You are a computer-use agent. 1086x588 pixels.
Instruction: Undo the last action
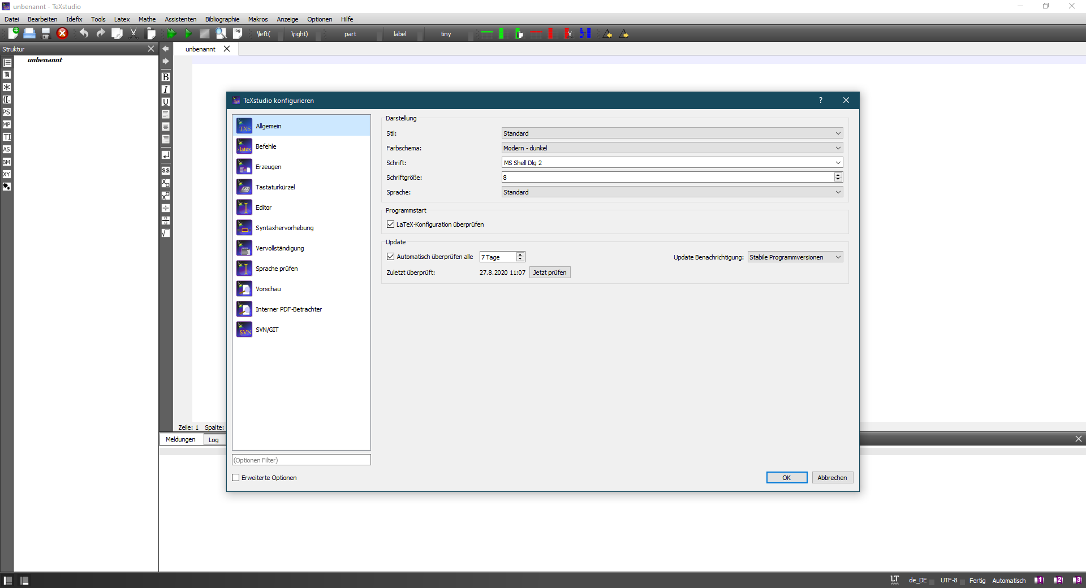[84, 33]
